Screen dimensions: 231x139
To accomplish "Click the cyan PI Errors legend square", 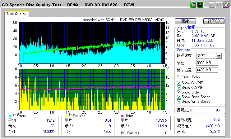I will [x=10, y=116].
